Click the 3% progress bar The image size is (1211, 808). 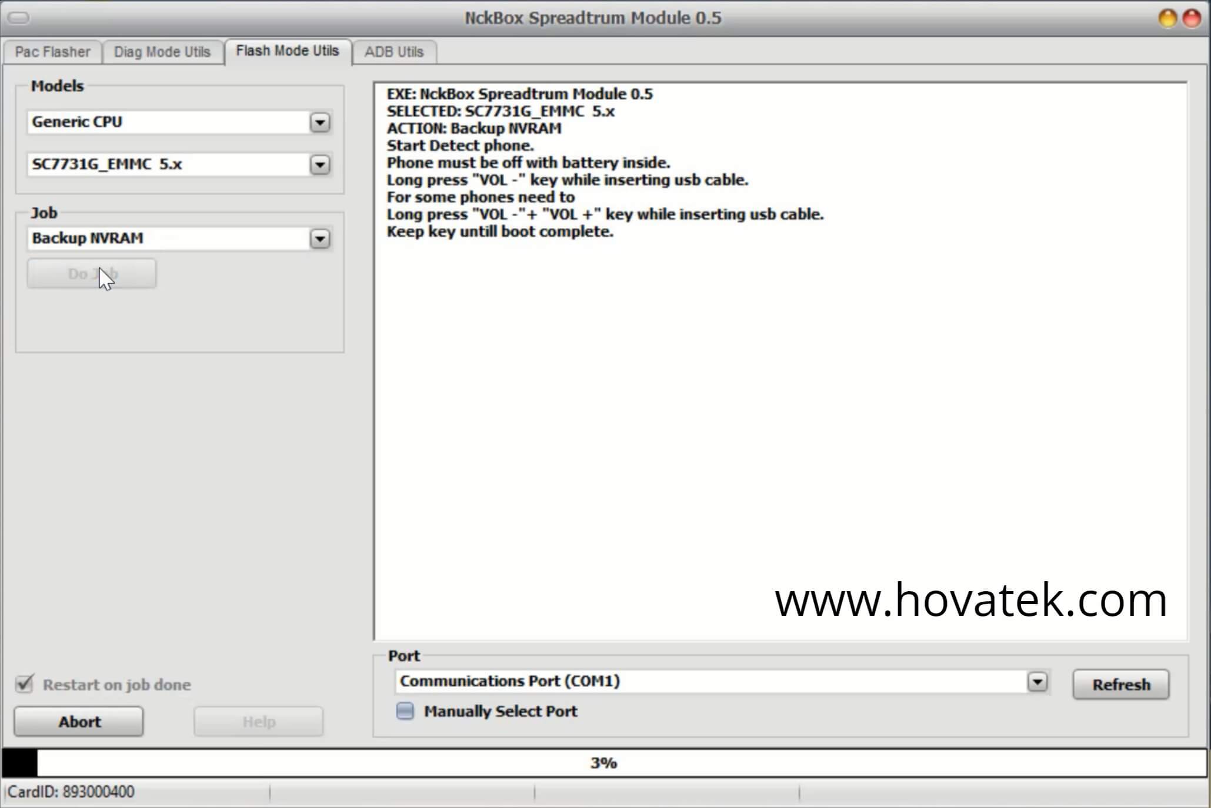(x=604, y=762)
